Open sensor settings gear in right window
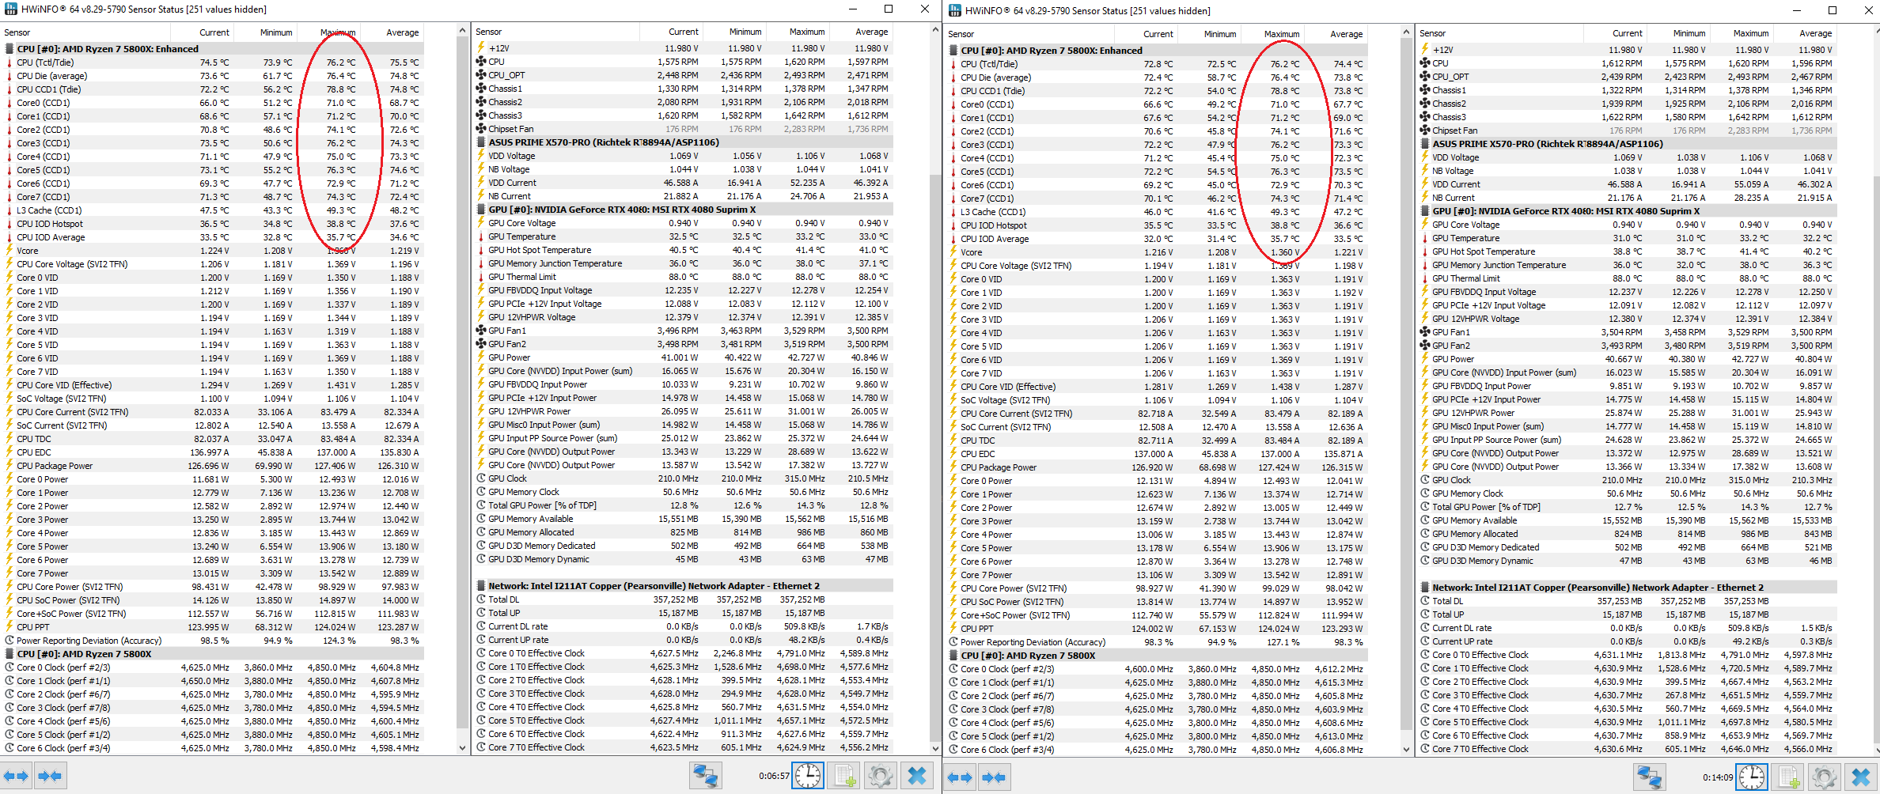The image size is (1880, 794). 1824,777
